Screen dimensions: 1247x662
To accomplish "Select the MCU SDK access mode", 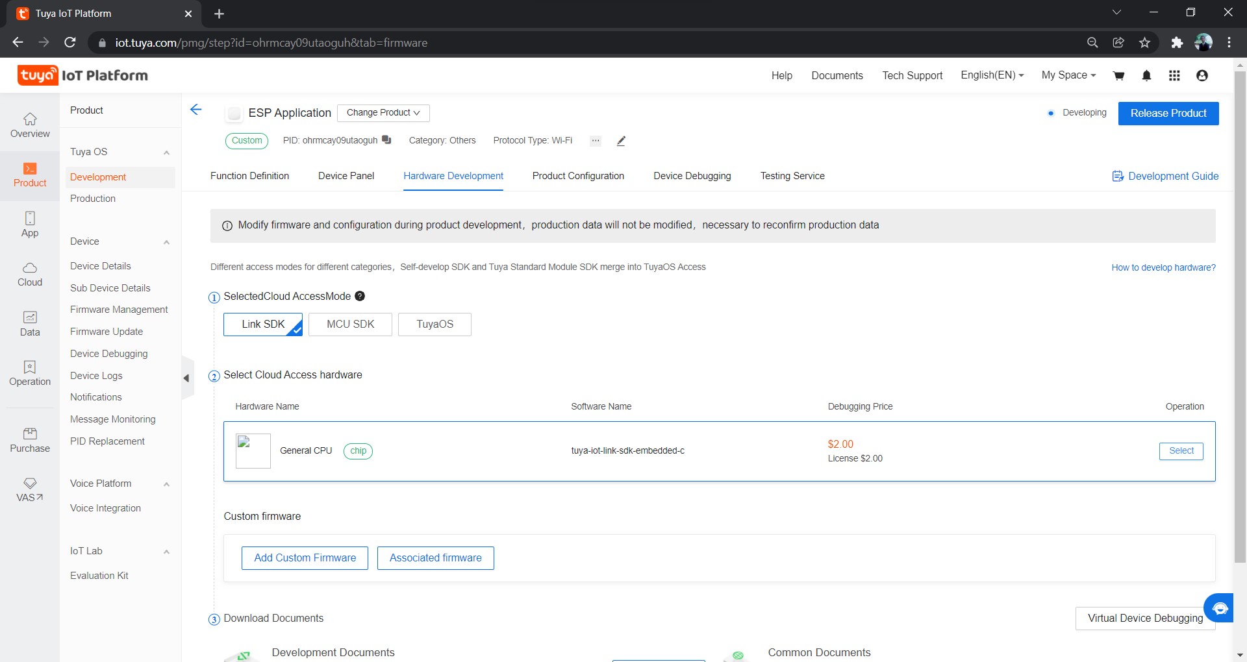I will tap(350, 325).
